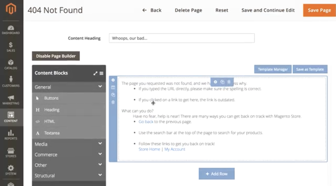Image resolution: width=336 pixels, height=186 pixels.
Task: Select the Textarea content block
Action: click(x=69, y=133)
